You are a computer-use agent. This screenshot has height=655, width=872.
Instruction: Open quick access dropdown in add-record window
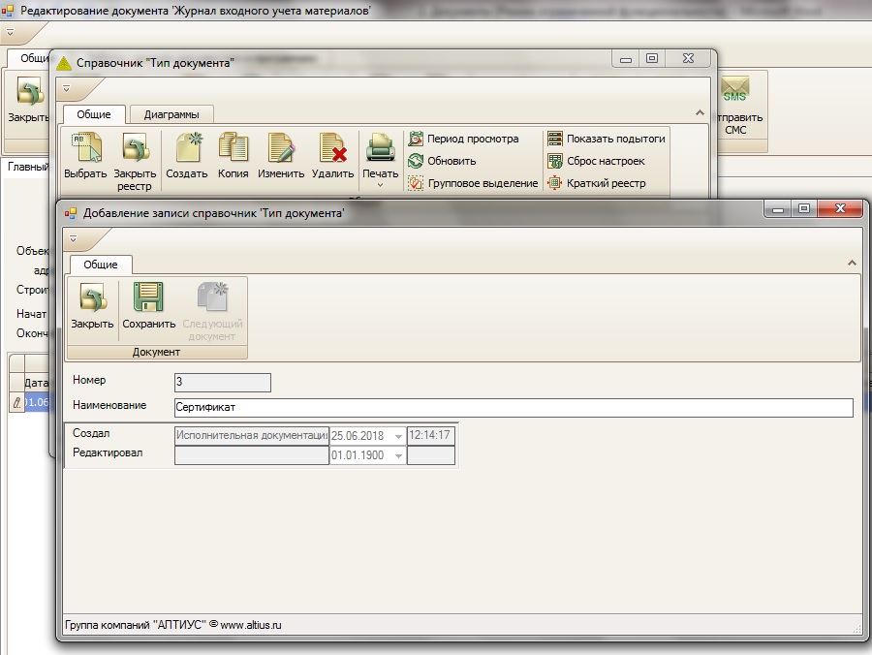(x=74, y=238)
